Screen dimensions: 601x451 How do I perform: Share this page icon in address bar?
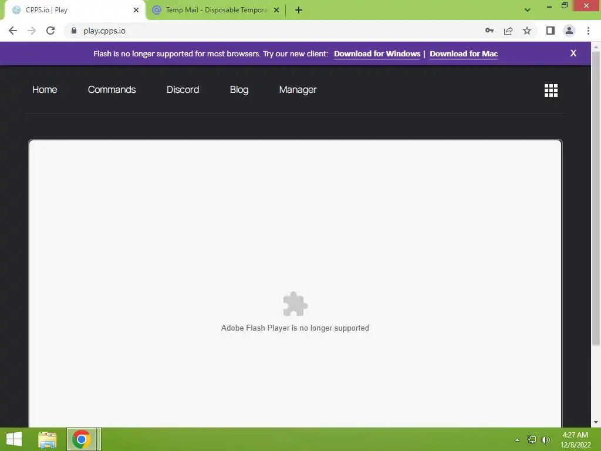pos(508,31)
